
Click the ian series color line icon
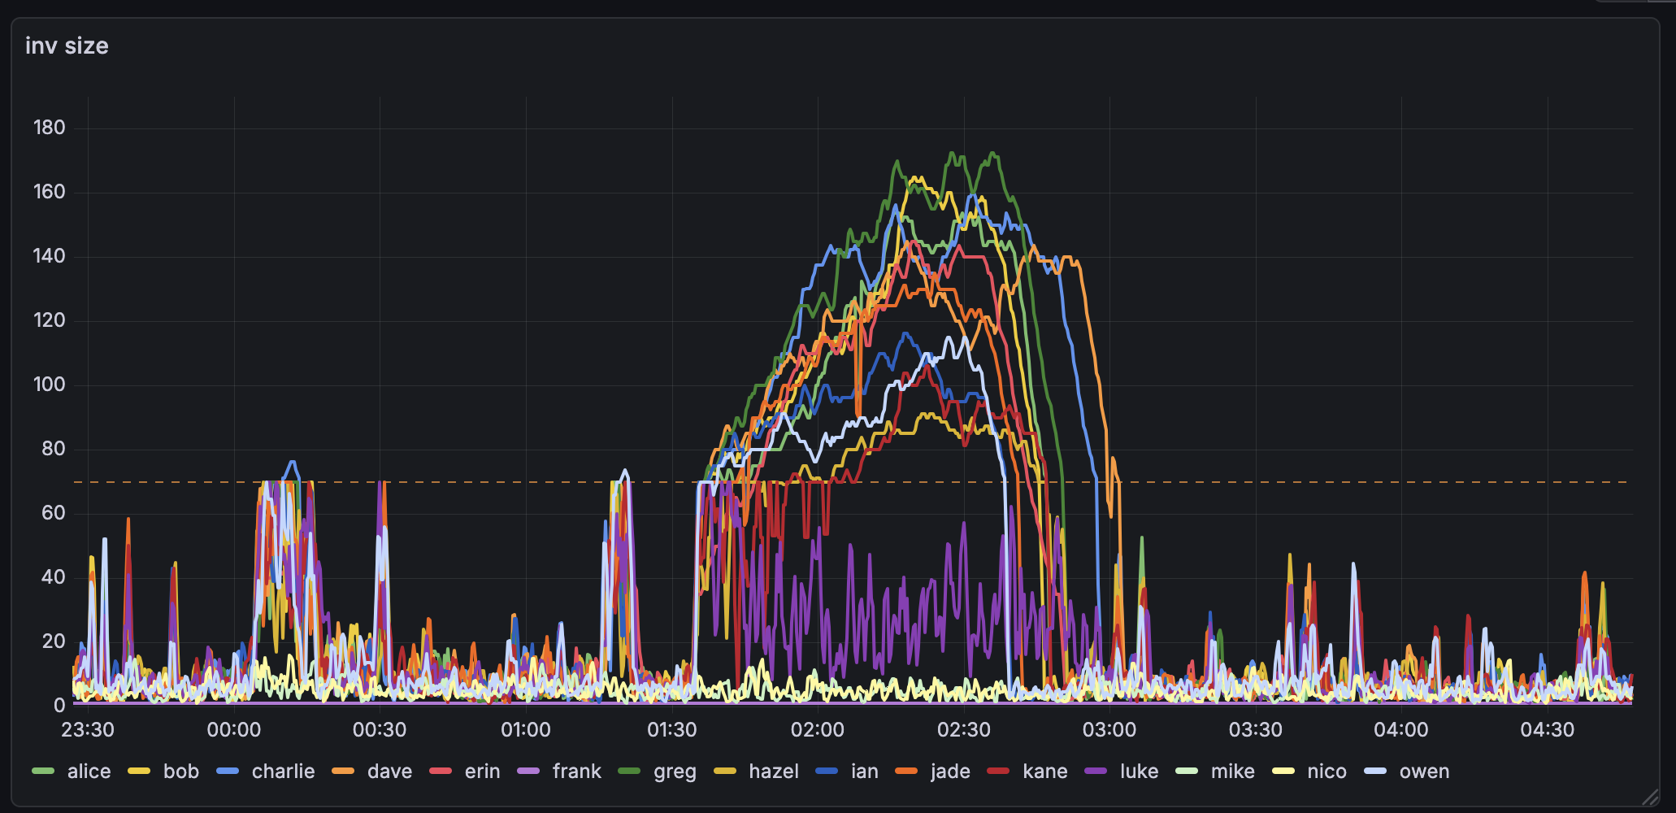pyautogui.click(x=827, y=772)
